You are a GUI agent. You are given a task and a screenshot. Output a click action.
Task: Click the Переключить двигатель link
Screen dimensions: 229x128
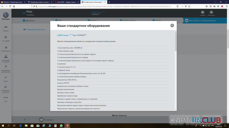[34, 29]
